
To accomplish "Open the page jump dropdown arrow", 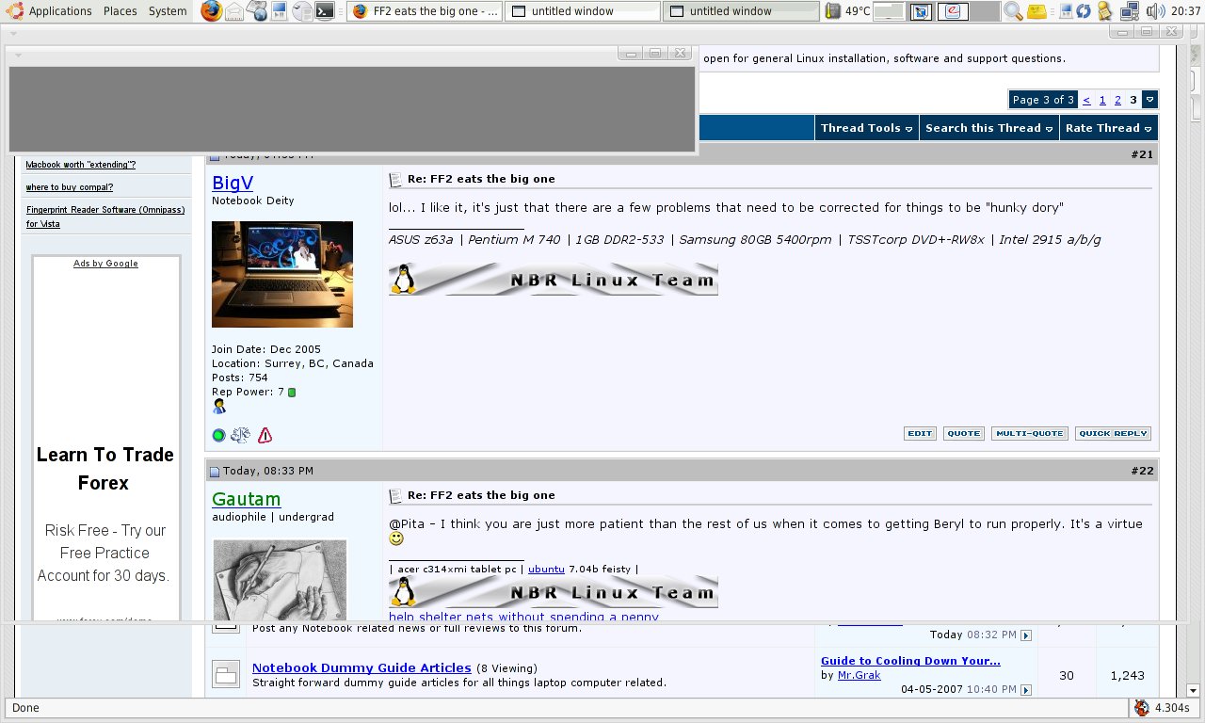I will click(x=1150, y=100).
